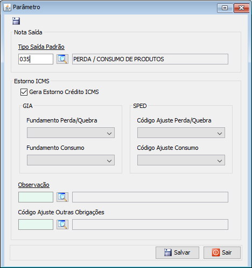This screenshot has width=252, height=268.
Task: Click the underlined Observação label
Action: [34, 185]
